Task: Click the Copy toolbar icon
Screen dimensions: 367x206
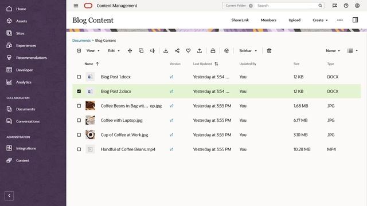Action: 141,51
